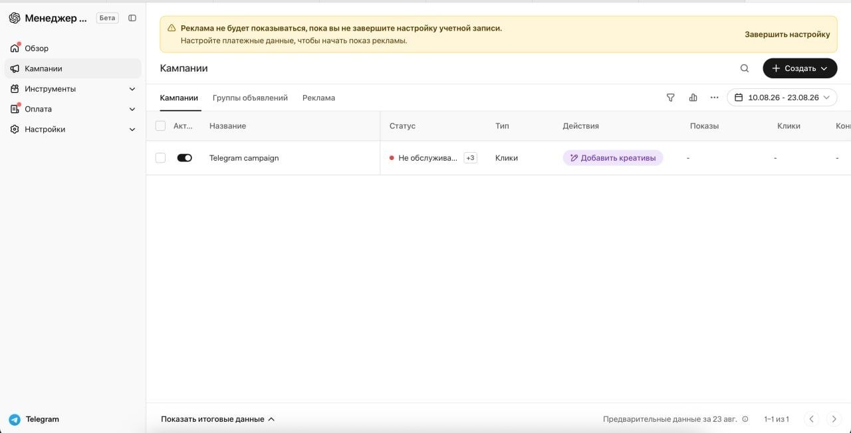Switch to Группы объявлений tab
Viewport: 851px width, 433px height.
coord(250,98)
